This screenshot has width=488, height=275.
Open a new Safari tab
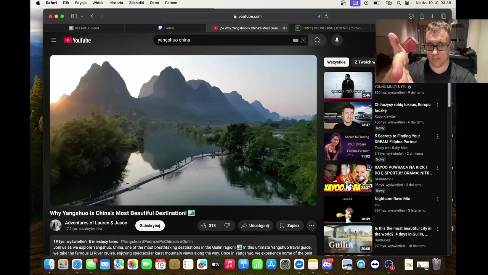coord(432,16)
